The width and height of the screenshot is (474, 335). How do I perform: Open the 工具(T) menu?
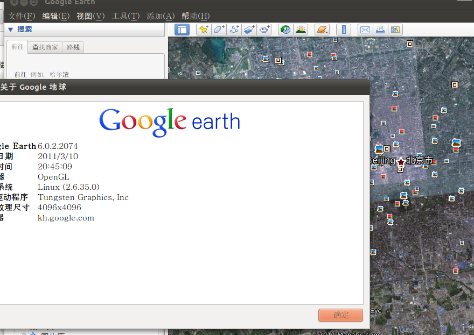(126, 16)
